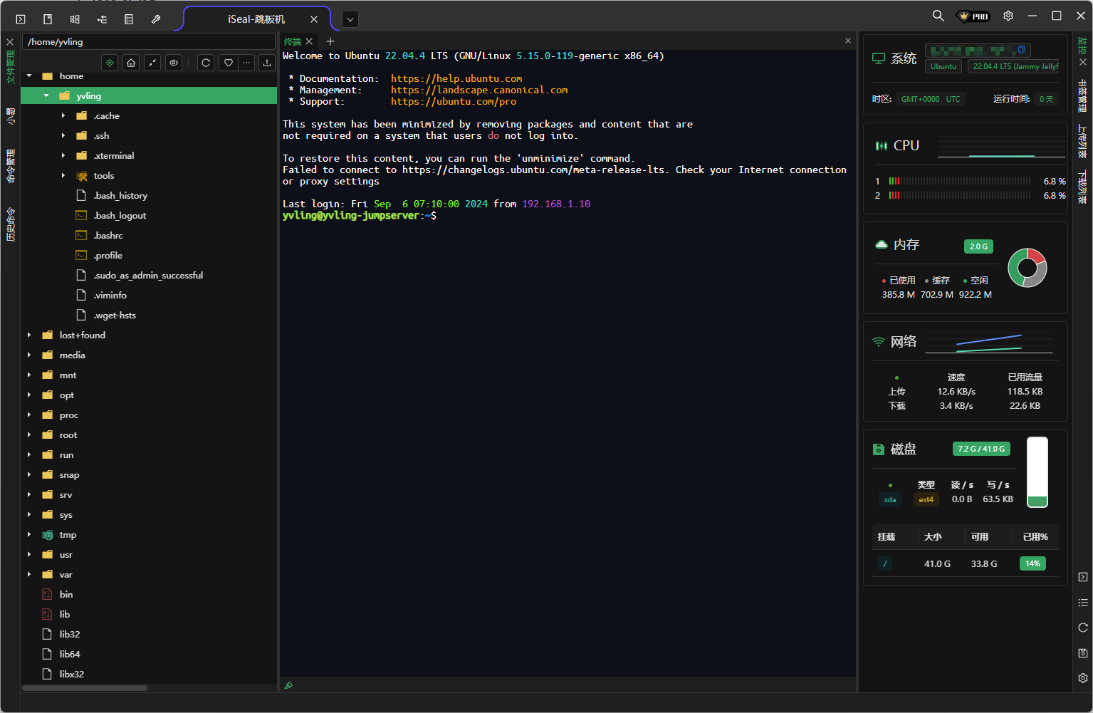Expand the var folder
This screenshot has width=1093, height=713.
tap(29, 574)
